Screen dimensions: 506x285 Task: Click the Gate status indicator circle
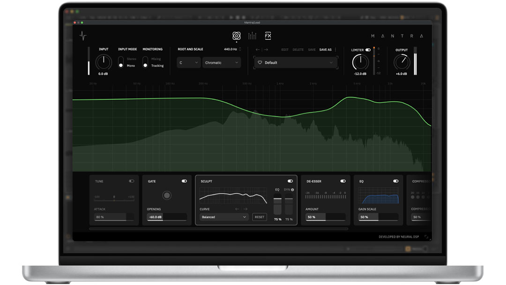click(167, 195)
